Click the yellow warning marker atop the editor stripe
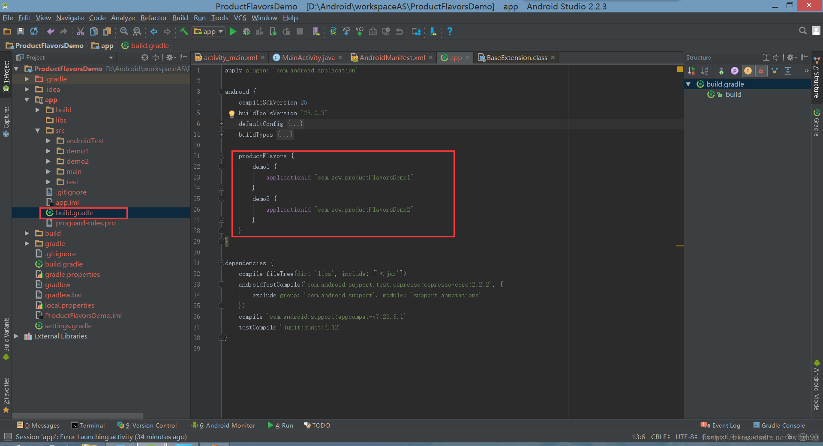Viewport: 823px width, 446px height. [x=680, y=69]
